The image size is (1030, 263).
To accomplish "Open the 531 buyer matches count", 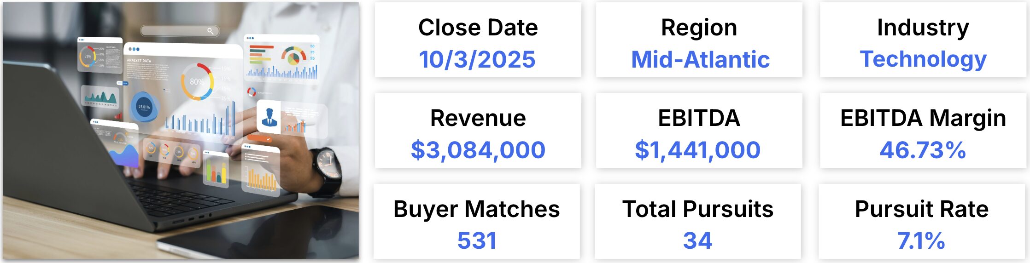I will tap(477, 240).
